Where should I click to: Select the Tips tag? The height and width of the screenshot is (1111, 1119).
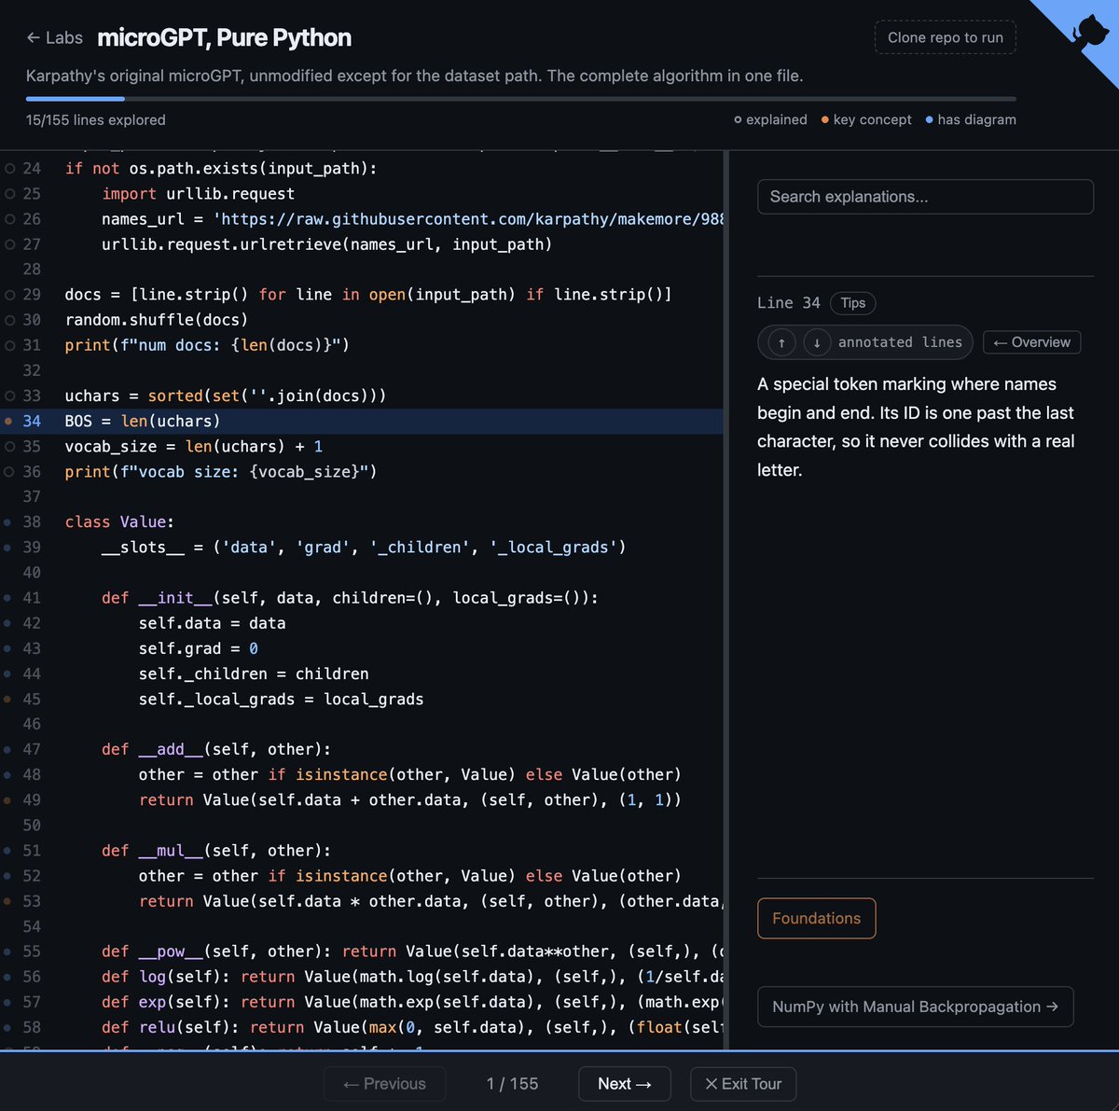coord(853,302)
